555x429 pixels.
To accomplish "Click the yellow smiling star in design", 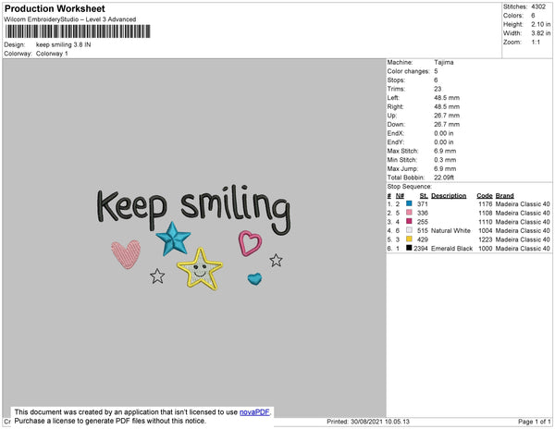I will pos(200,269).
